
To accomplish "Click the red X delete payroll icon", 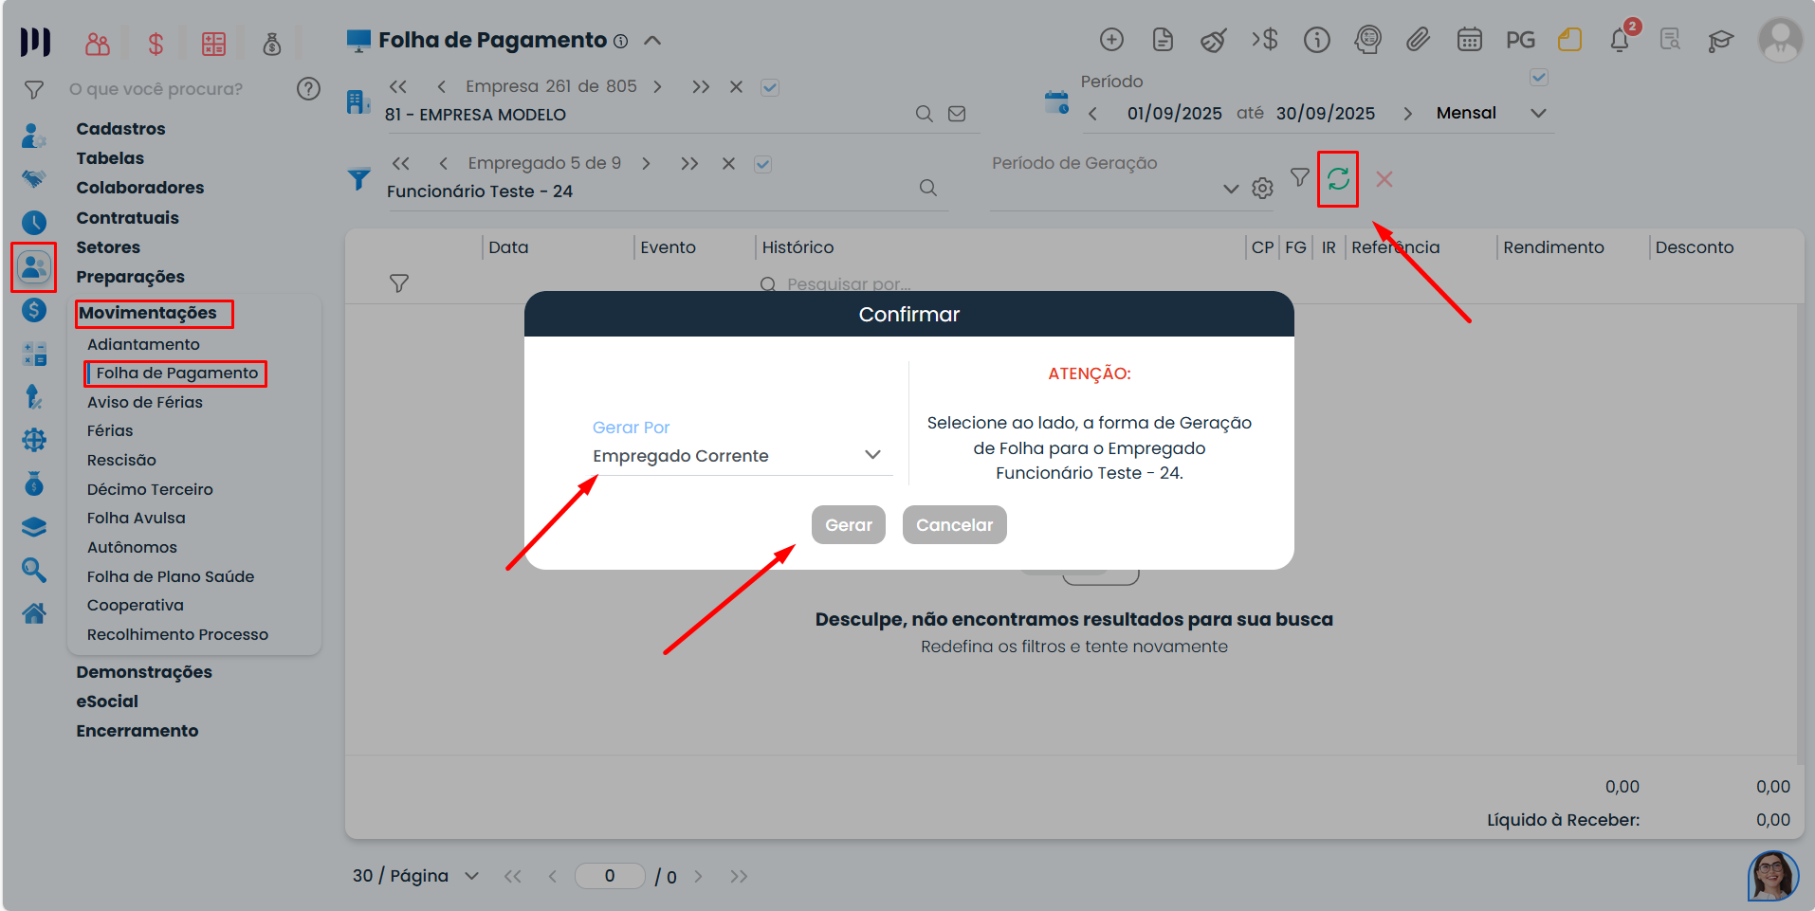I will (1384, 179).
